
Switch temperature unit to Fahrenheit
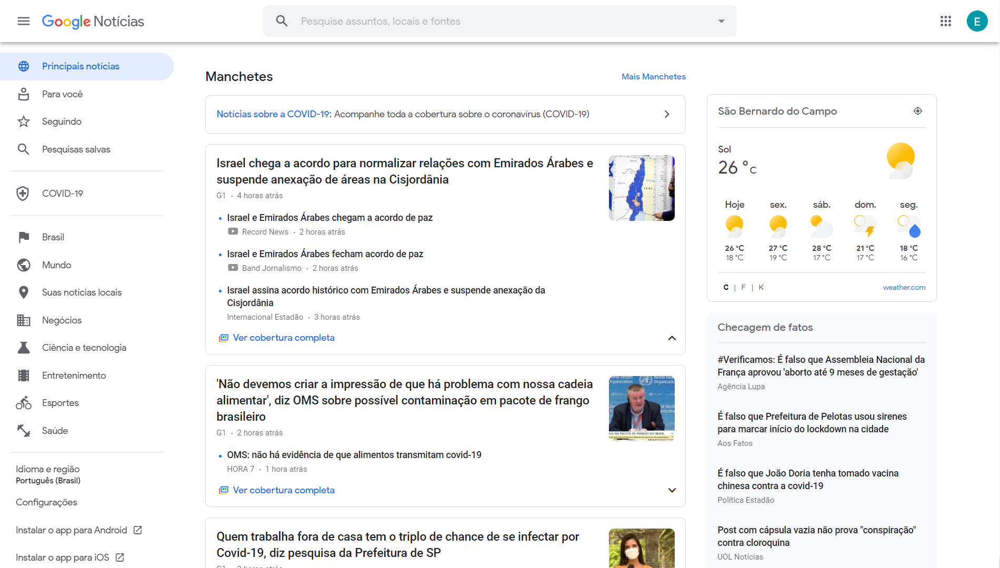tap(743, 287)
